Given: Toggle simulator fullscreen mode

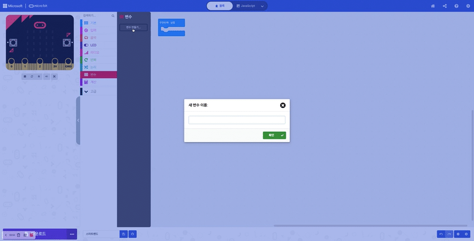Looking at the screenshot, I should point(54,77).
